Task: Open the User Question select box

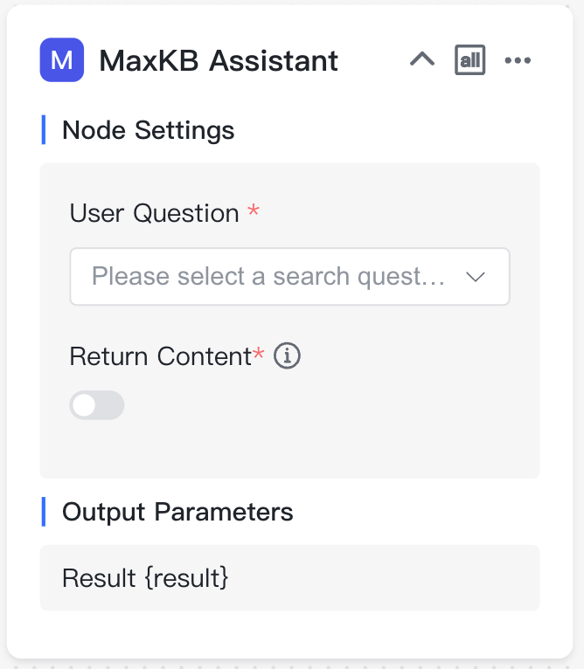Action: coord(289,277)
